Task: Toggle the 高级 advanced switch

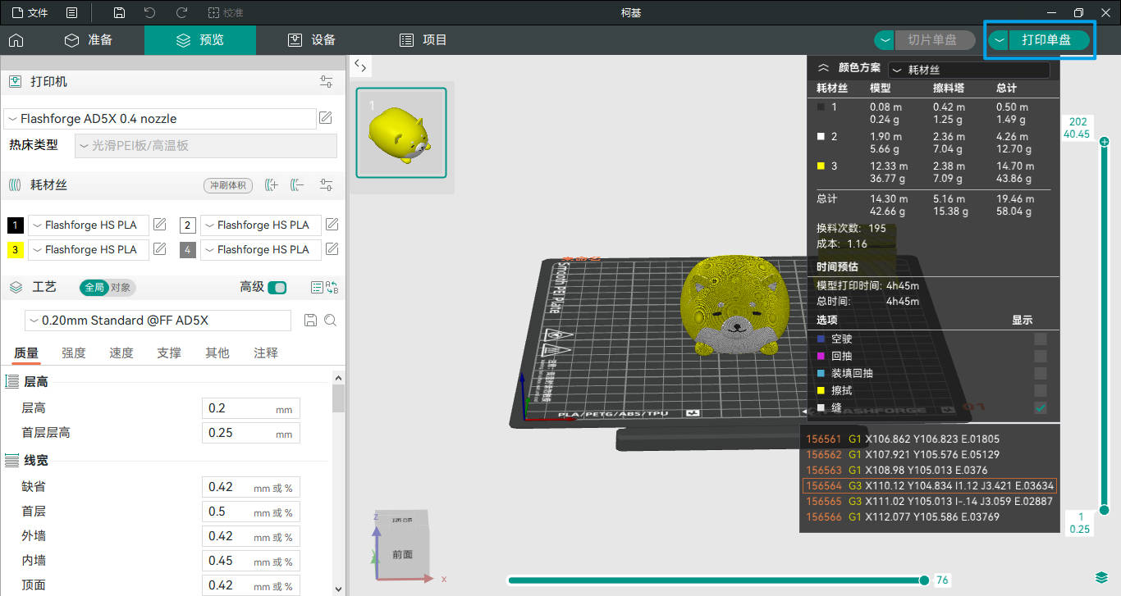Action: click(x=277, y=288)
